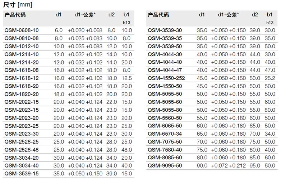281x179 pixels.
Task: Select product code QSM-4044-47
Action: point(165,70)
